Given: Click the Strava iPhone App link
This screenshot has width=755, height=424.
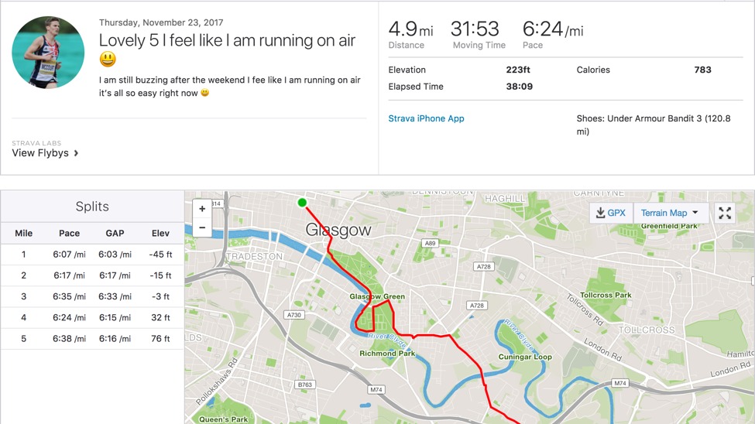Looking at the screenshot, I should point(426,118).
